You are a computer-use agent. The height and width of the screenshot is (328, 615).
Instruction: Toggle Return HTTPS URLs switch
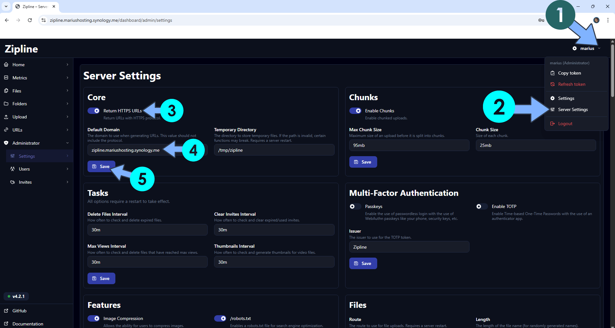tap(94, 111)
